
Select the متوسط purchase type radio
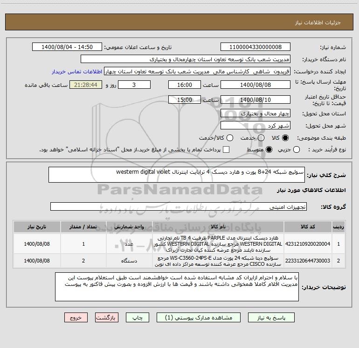269,149
